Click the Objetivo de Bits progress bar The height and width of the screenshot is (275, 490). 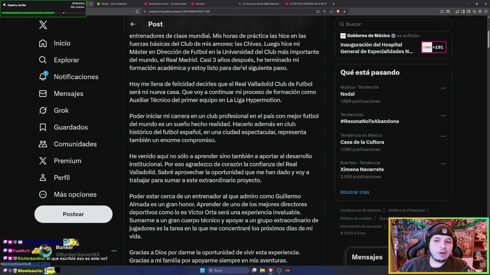pyautogui.click(x=42, y=13)
